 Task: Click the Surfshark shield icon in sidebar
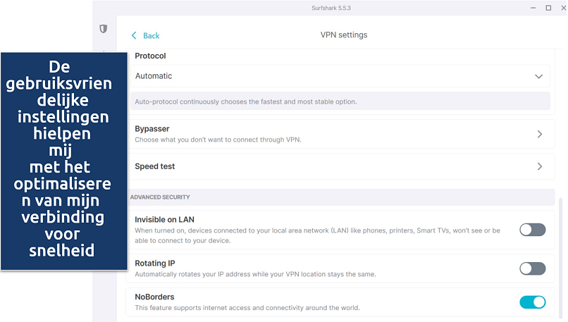(104, 29)
